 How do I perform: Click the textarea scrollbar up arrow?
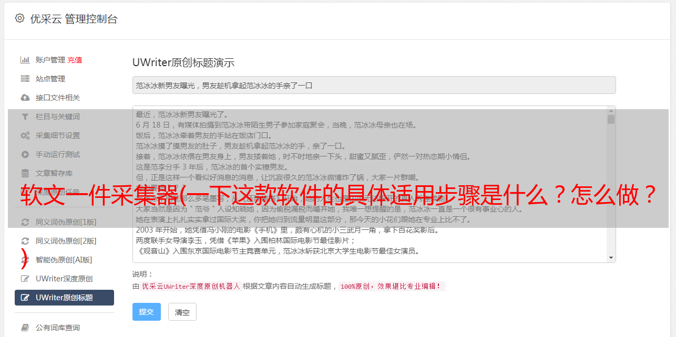[611, 111]
